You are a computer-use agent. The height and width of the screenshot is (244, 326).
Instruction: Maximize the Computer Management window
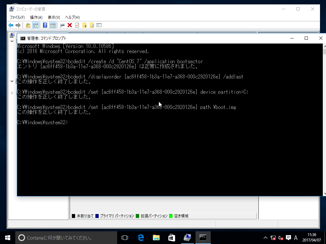[298, 9]
